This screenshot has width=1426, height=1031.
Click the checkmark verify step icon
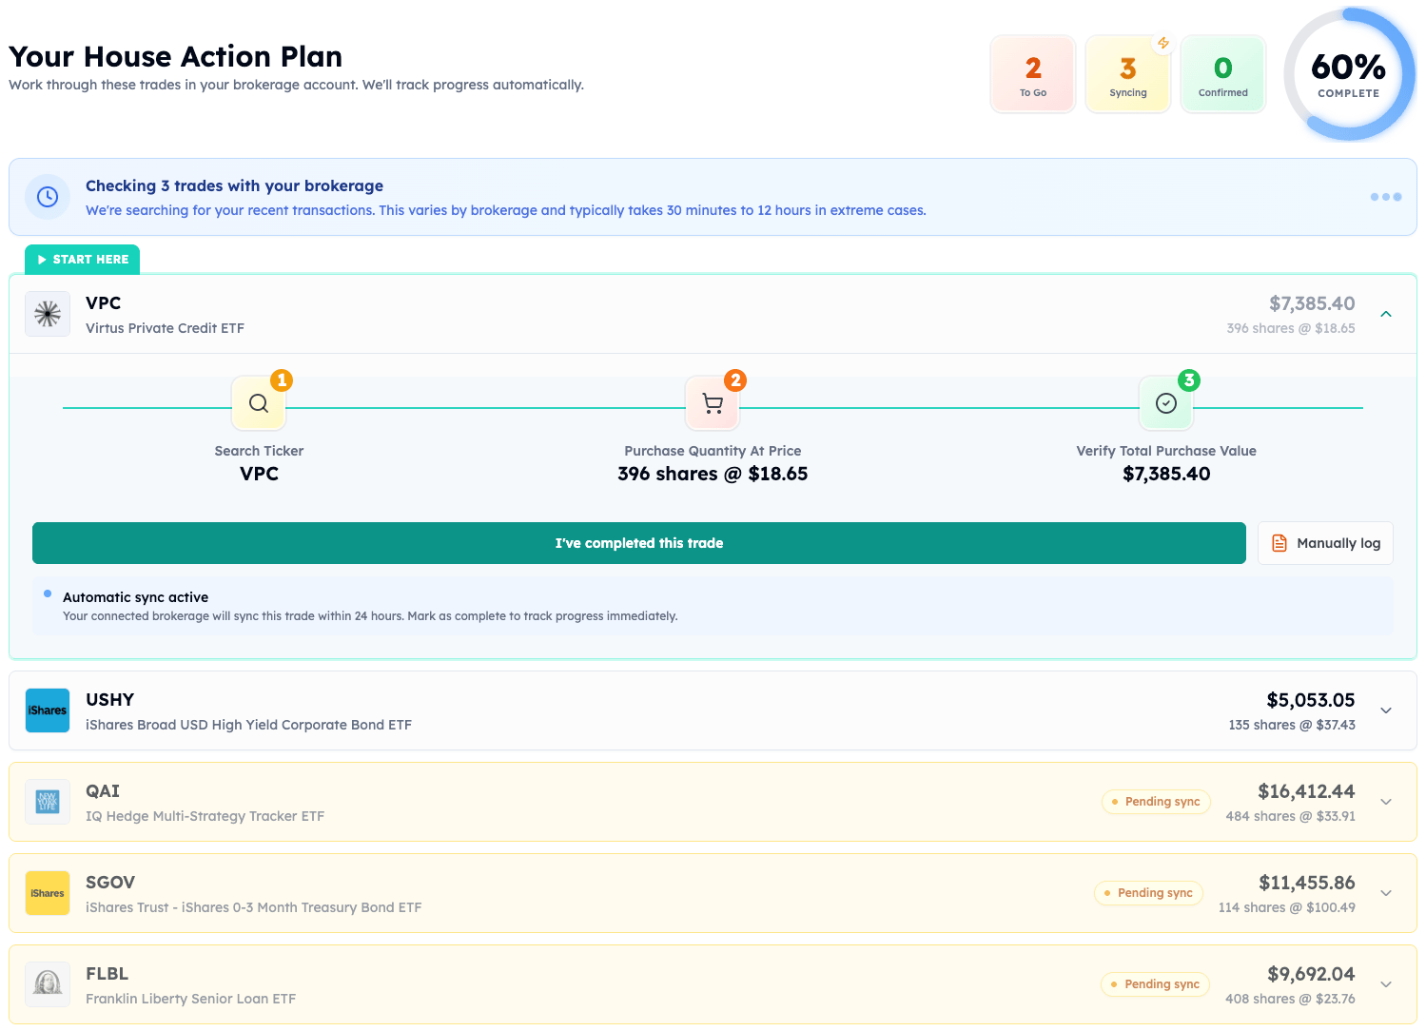1166,403
